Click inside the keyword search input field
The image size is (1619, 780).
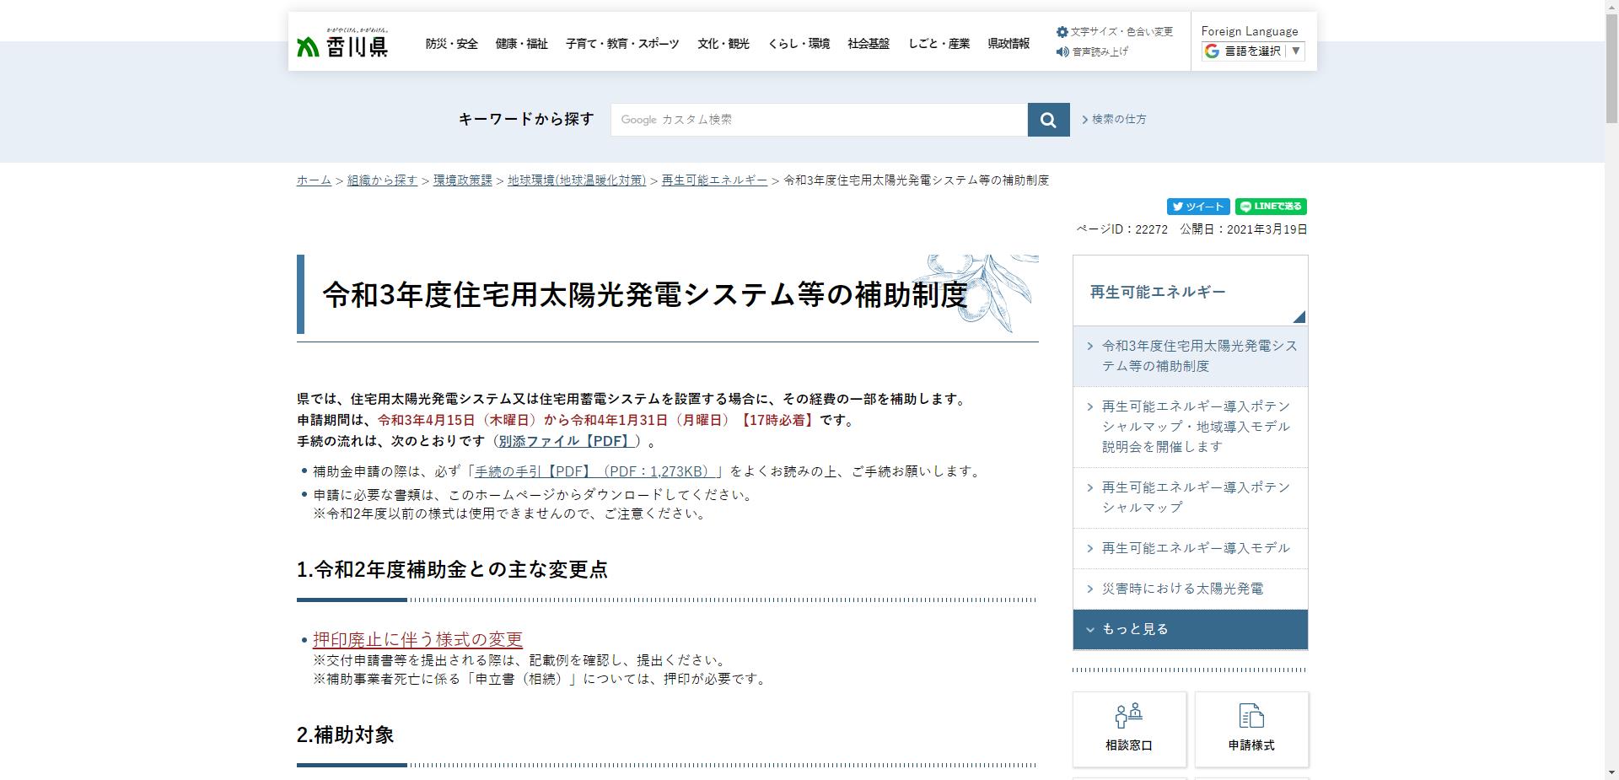(818, 119)
